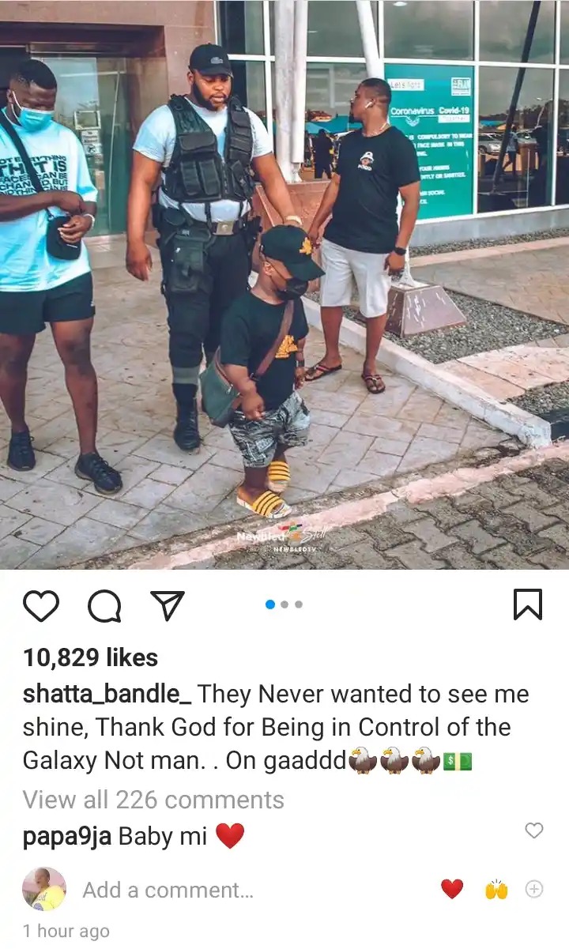This screenshot has height=949, width=569.
Task: Expand View all 226 comments
Action: (153, 800)
